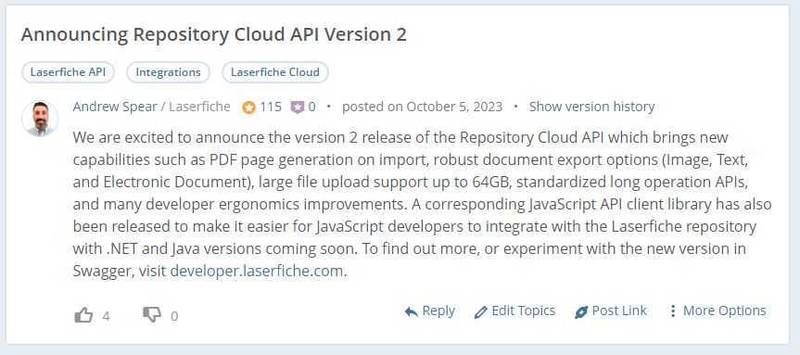800x355 pixels.
Task: Click the thumbs up like icon
Action: [83, 315]
